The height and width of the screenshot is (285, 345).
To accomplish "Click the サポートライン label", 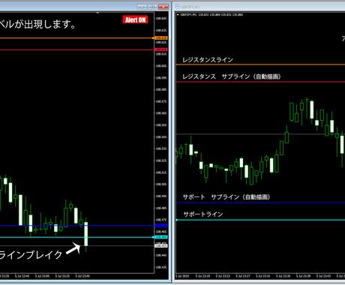I will click(x=203, y=214).
